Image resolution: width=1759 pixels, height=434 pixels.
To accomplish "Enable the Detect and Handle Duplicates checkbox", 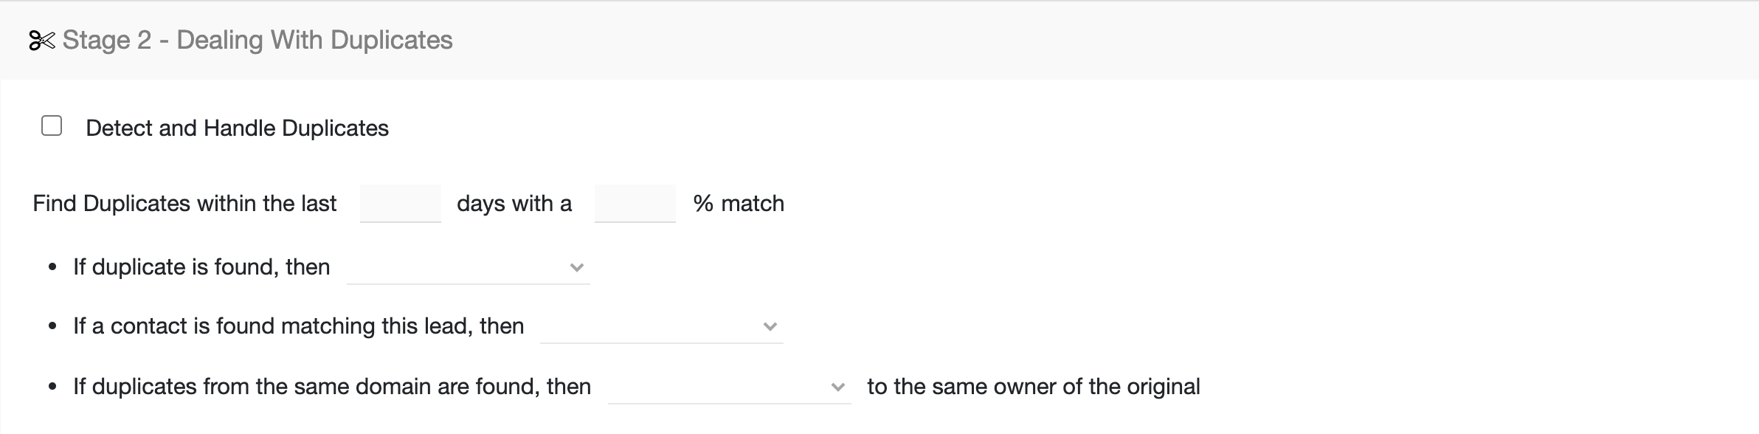I will [52, 126].
